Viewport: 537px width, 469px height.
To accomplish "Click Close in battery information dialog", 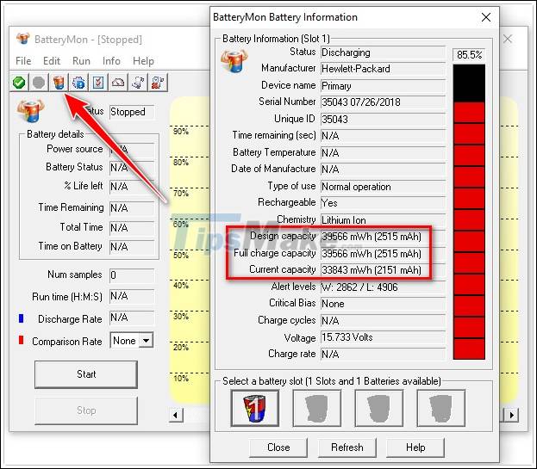I will [x=278, y=447].
